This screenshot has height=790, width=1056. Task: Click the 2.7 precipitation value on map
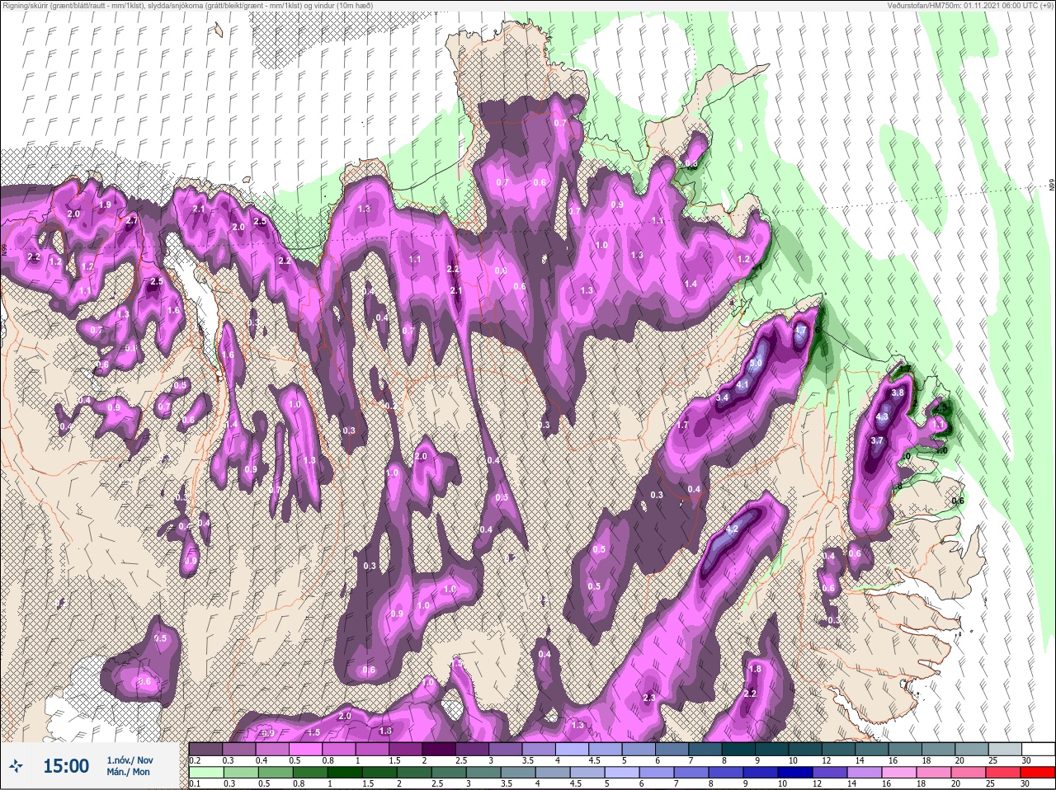pos(131,221)
